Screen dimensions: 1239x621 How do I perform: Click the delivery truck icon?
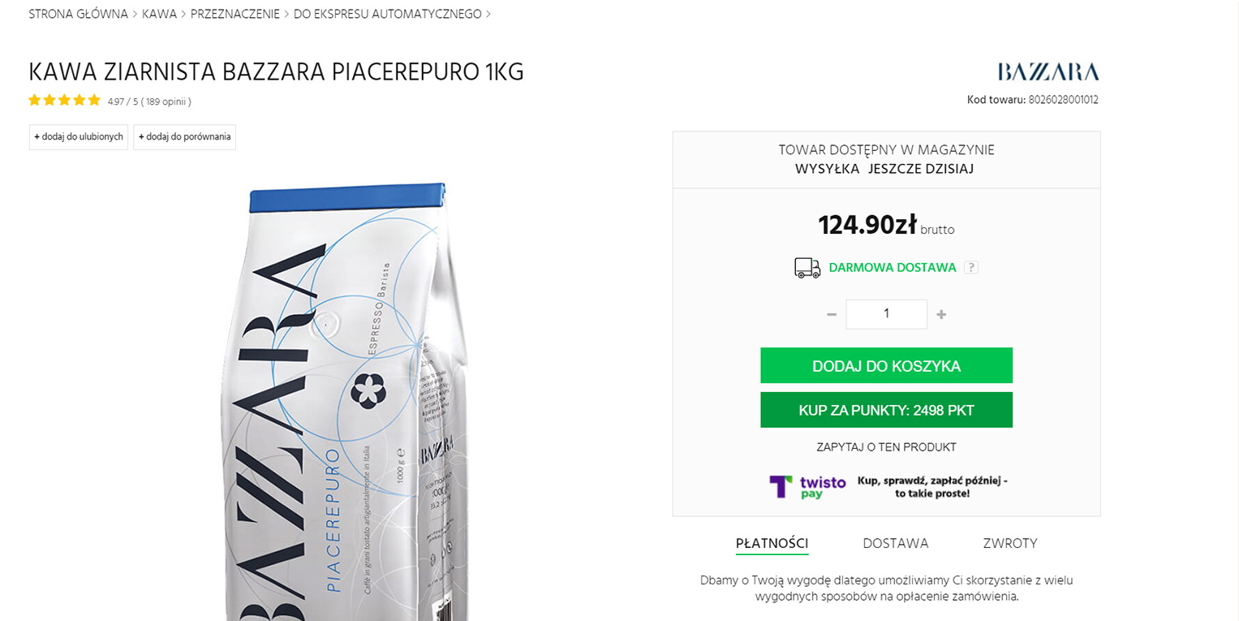[x=806, y=267]
